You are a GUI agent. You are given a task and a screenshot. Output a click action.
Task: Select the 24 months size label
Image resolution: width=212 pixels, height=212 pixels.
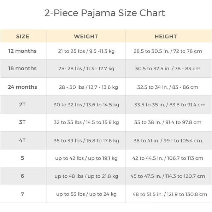coord(22,87)
